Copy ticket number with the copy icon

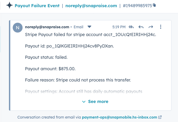coord(154,5)
